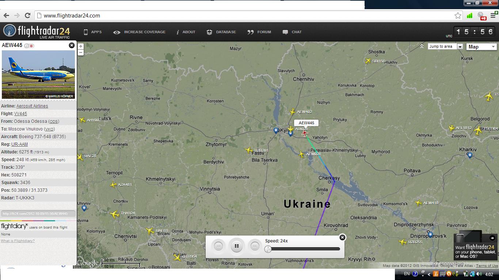The image size is (499, 280).
Task: Select the AEW402 aircraft icon on the map
Action: click(x=292, y=112)
